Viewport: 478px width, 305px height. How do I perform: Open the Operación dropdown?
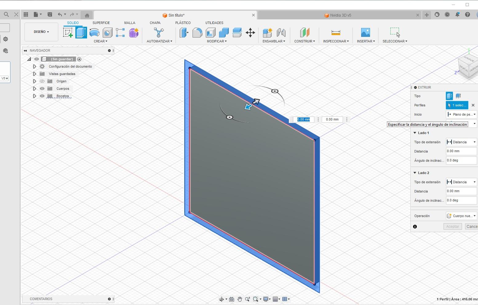[461, 216]
